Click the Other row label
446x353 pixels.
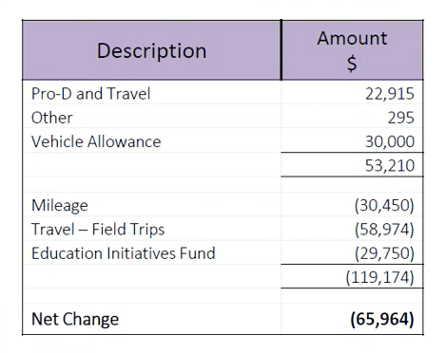coord(52,118)
